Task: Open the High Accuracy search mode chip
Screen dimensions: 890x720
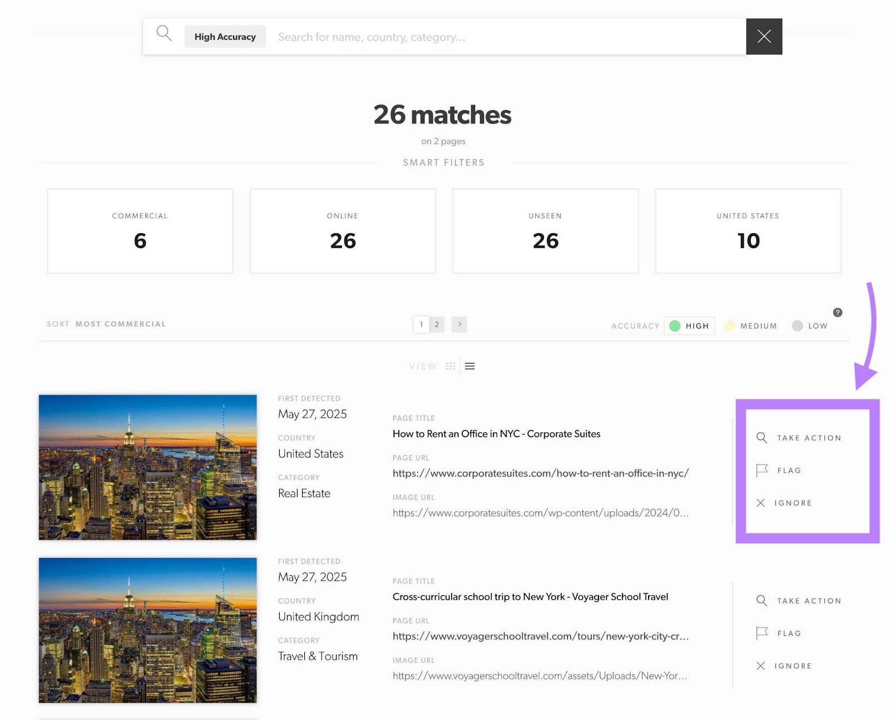Action: 225,36
